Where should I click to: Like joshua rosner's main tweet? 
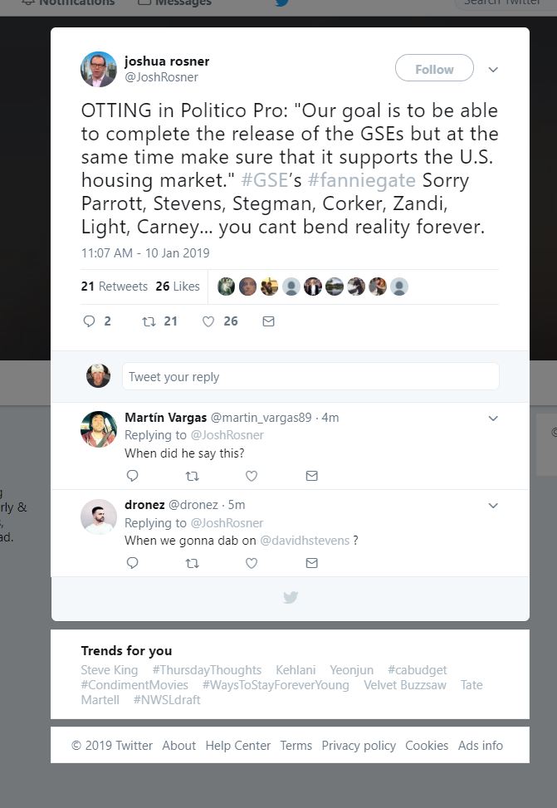(x=209, y=321)
